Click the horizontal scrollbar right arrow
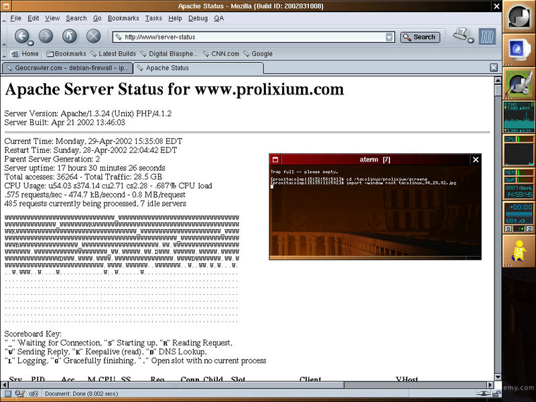 pos(490,385)
